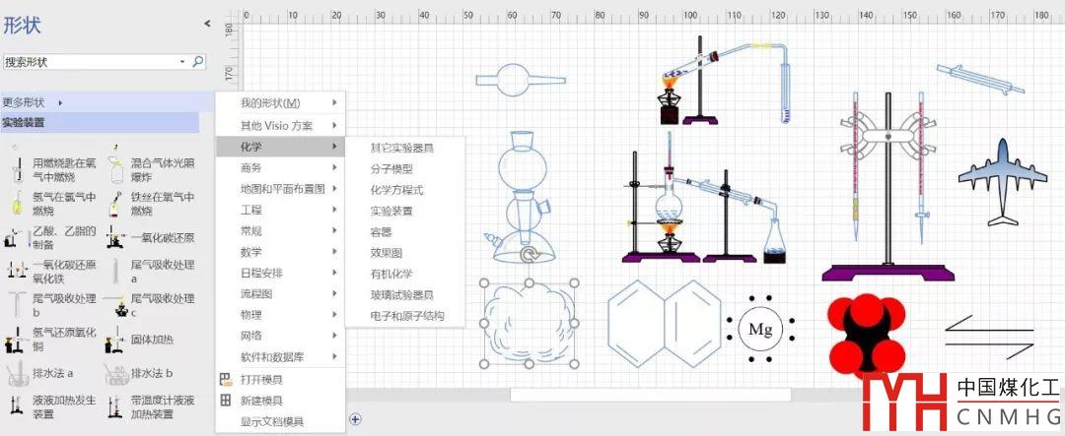
Task: Click the red and black molecule model
Action: pos(869,336)
